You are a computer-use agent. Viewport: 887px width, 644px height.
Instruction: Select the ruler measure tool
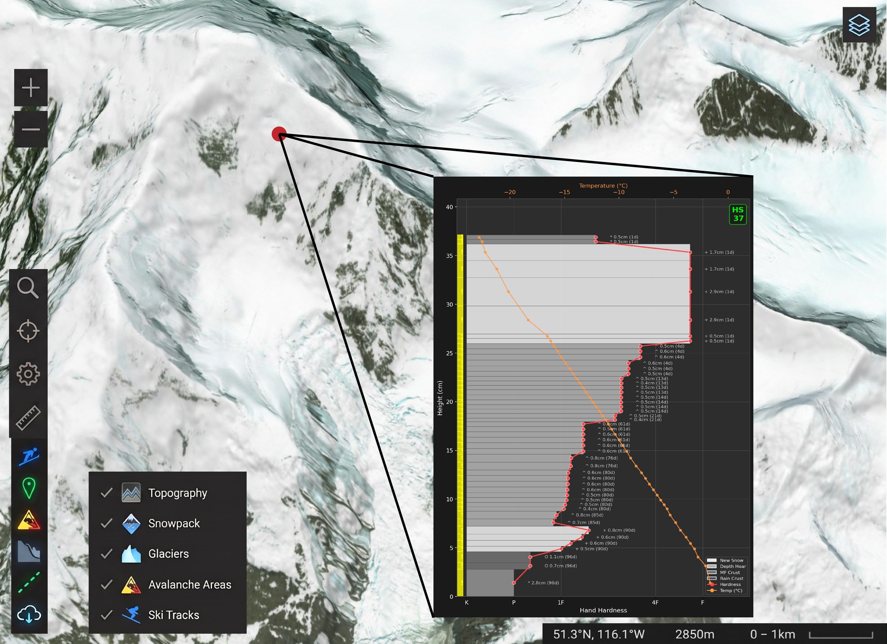[28, 418]
